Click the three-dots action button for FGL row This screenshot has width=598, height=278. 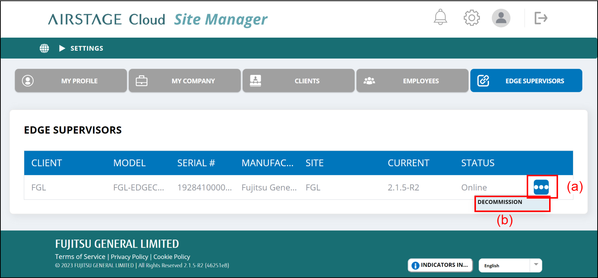541,187
